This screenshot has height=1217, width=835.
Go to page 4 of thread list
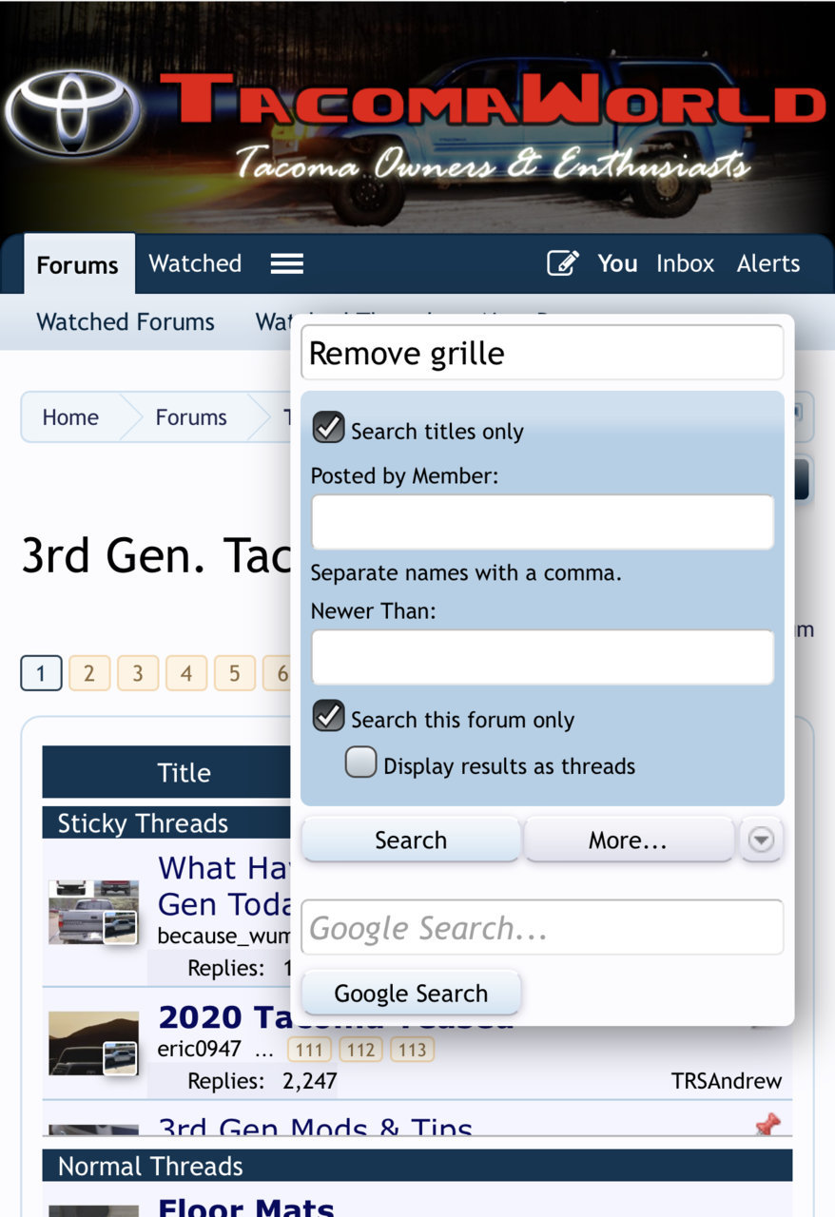[186, 673]
